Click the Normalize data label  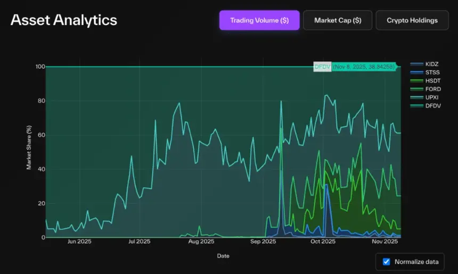tap(417, 262)
